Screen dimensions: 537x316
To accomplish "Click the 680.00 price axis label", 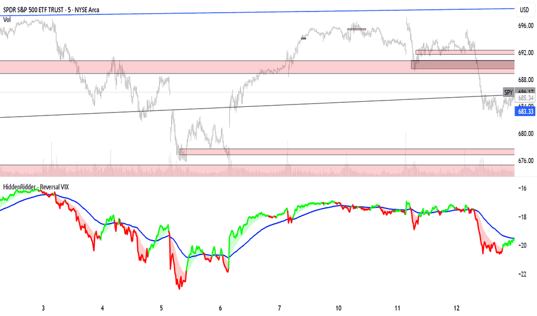I will (x=526, y=134).
